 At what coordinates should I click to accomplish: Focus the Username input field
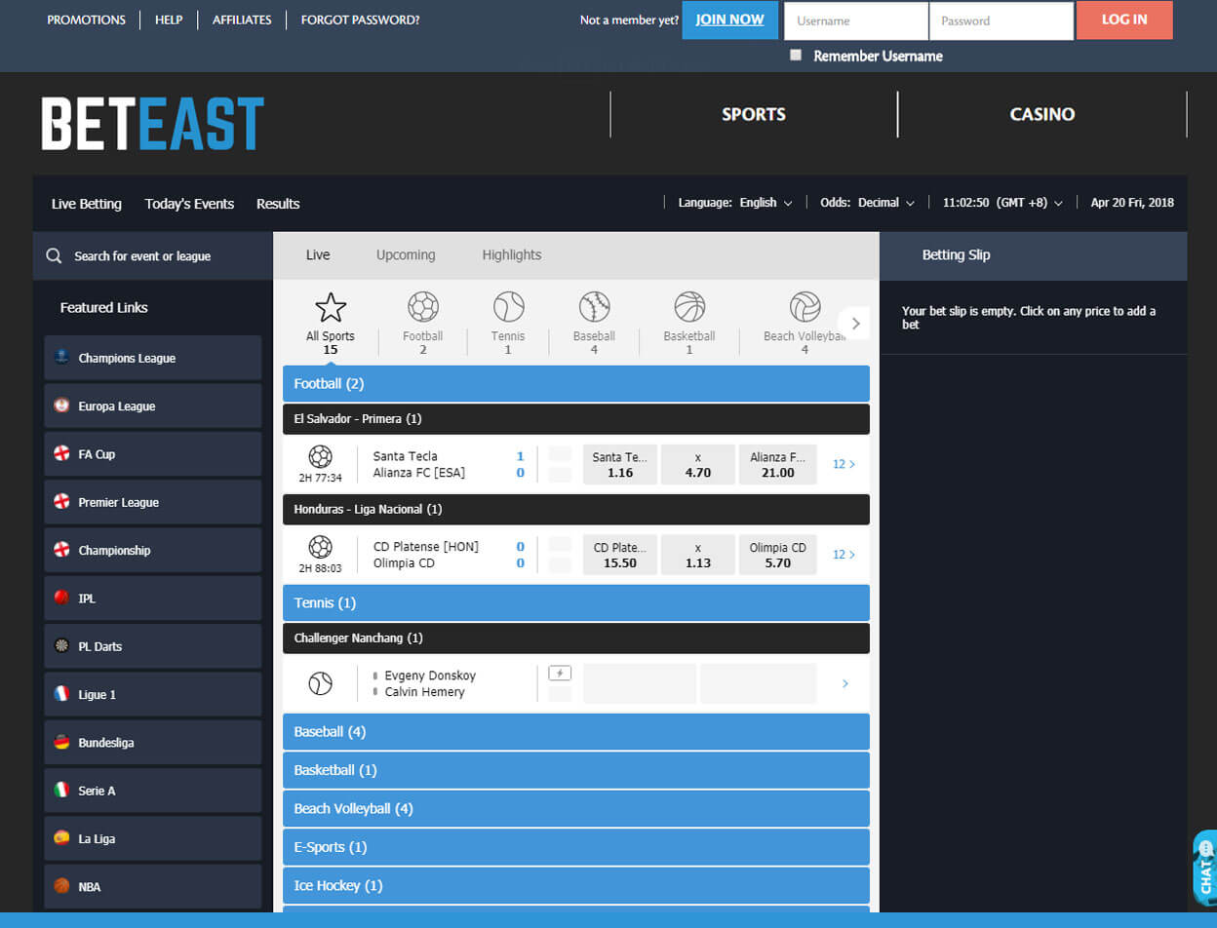point(856,20)
